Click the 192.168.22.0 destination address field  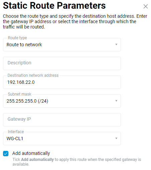click(x=62, y=82)
